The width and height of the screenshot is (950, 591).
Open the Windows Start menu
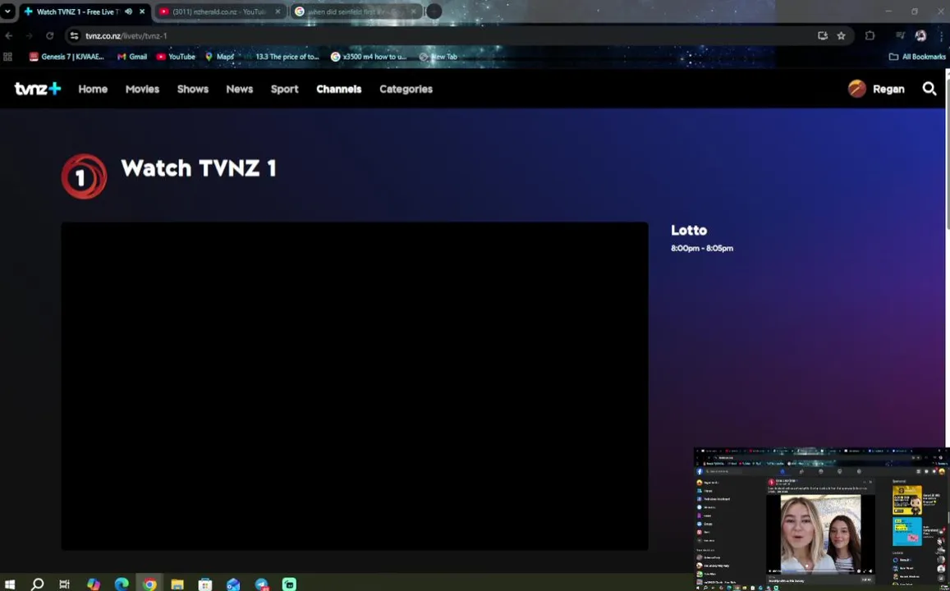point(10,584)
